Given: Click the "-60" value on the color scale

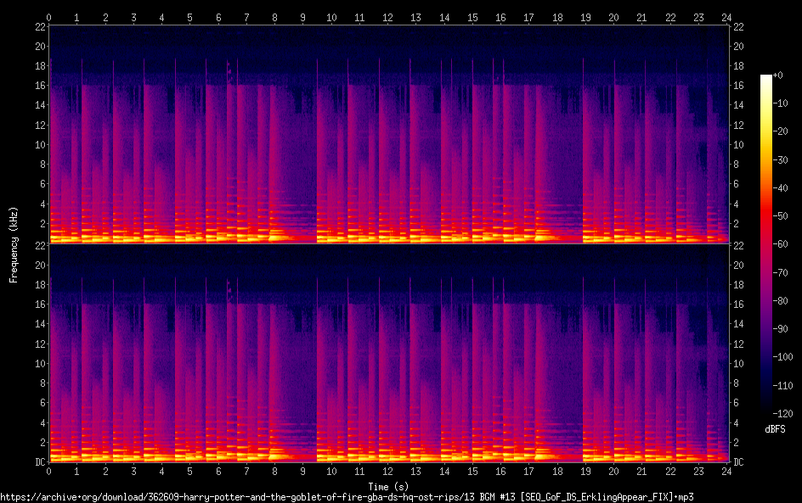Looking at the screenshot, I should (x=781, y=244).
